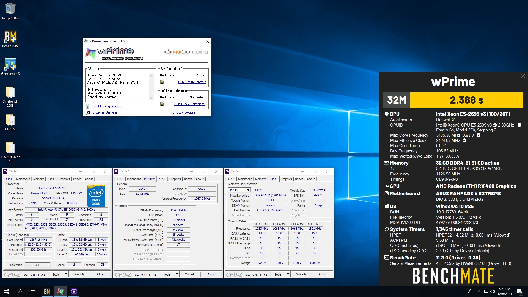
Task: Open Tools dropdown arrow in SPD tab window
Action: click(288, 274)
